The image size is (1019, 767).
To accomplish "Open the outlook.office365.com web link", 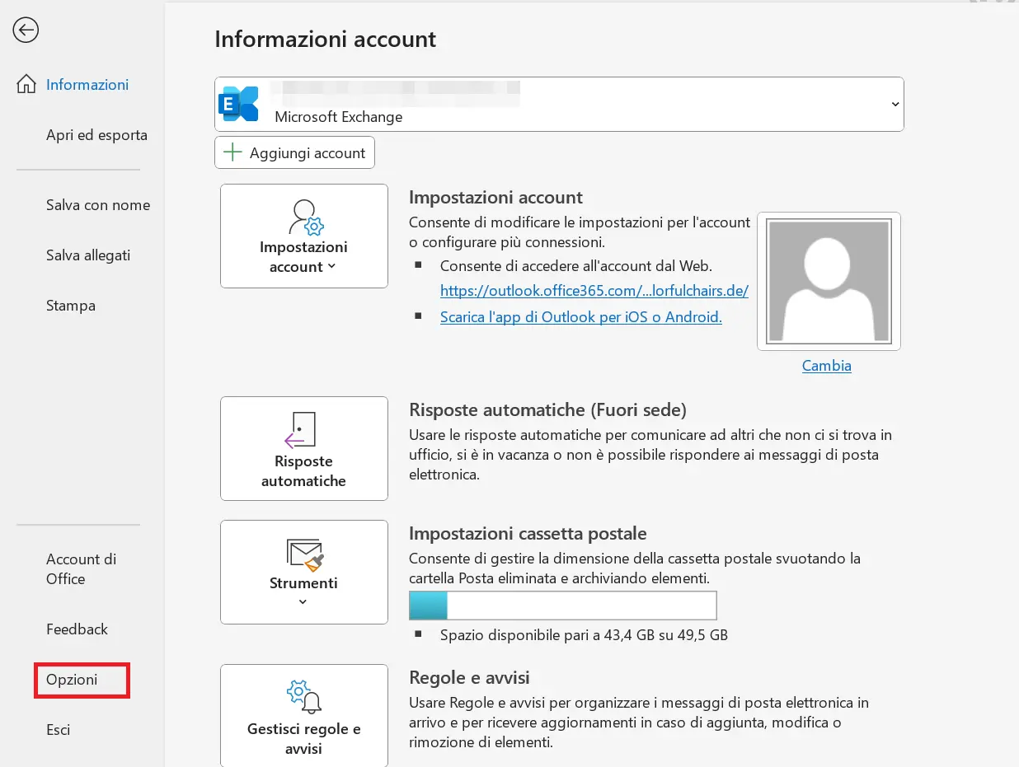I will point(594,290).
